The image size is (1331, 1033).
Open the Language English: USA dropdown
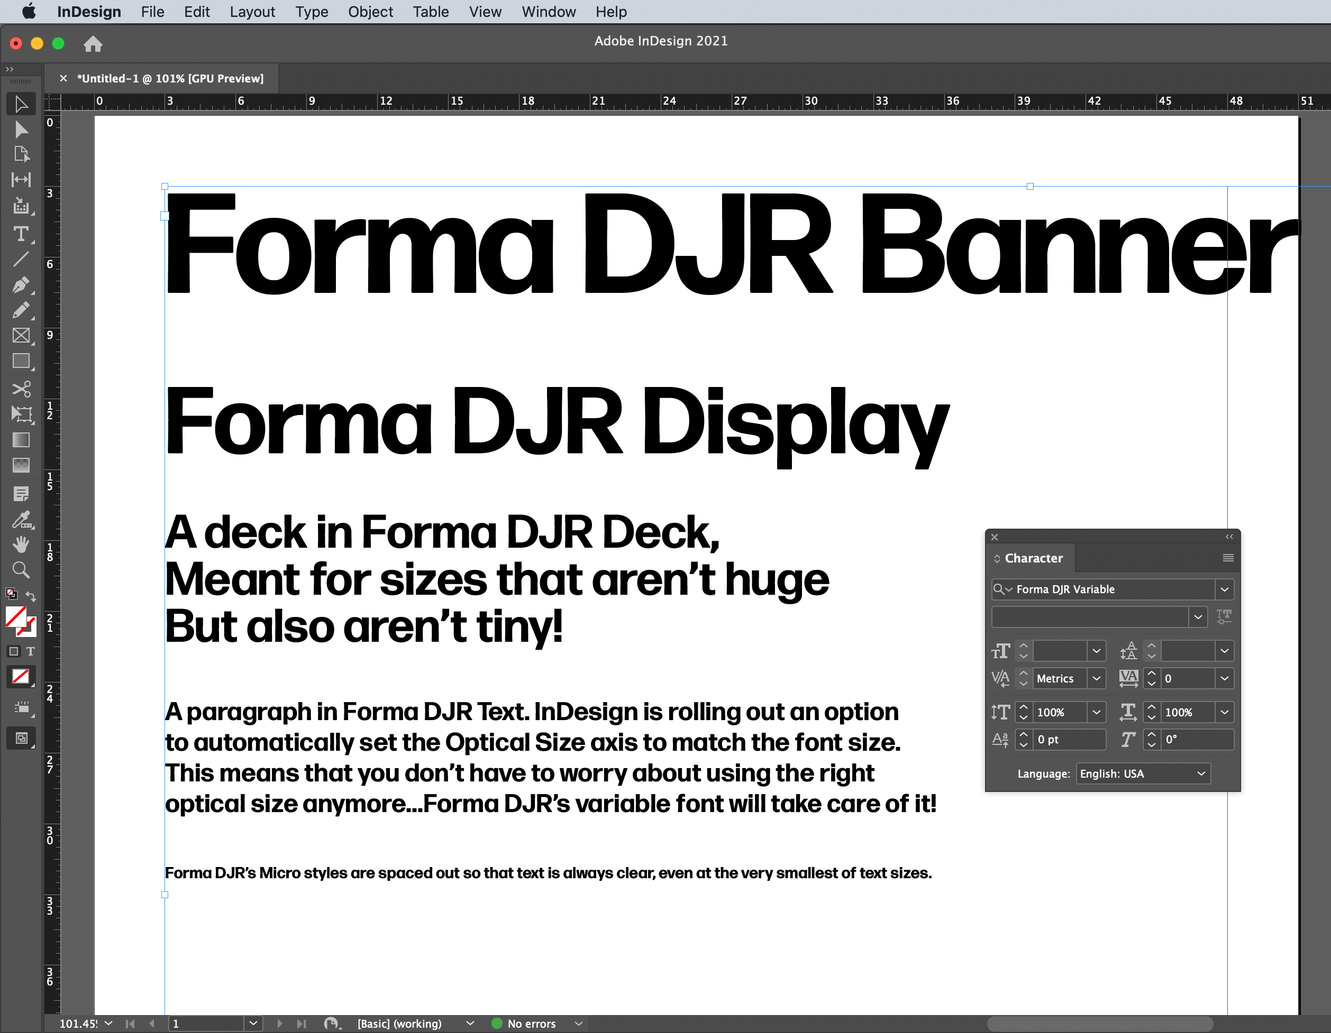1143,773
